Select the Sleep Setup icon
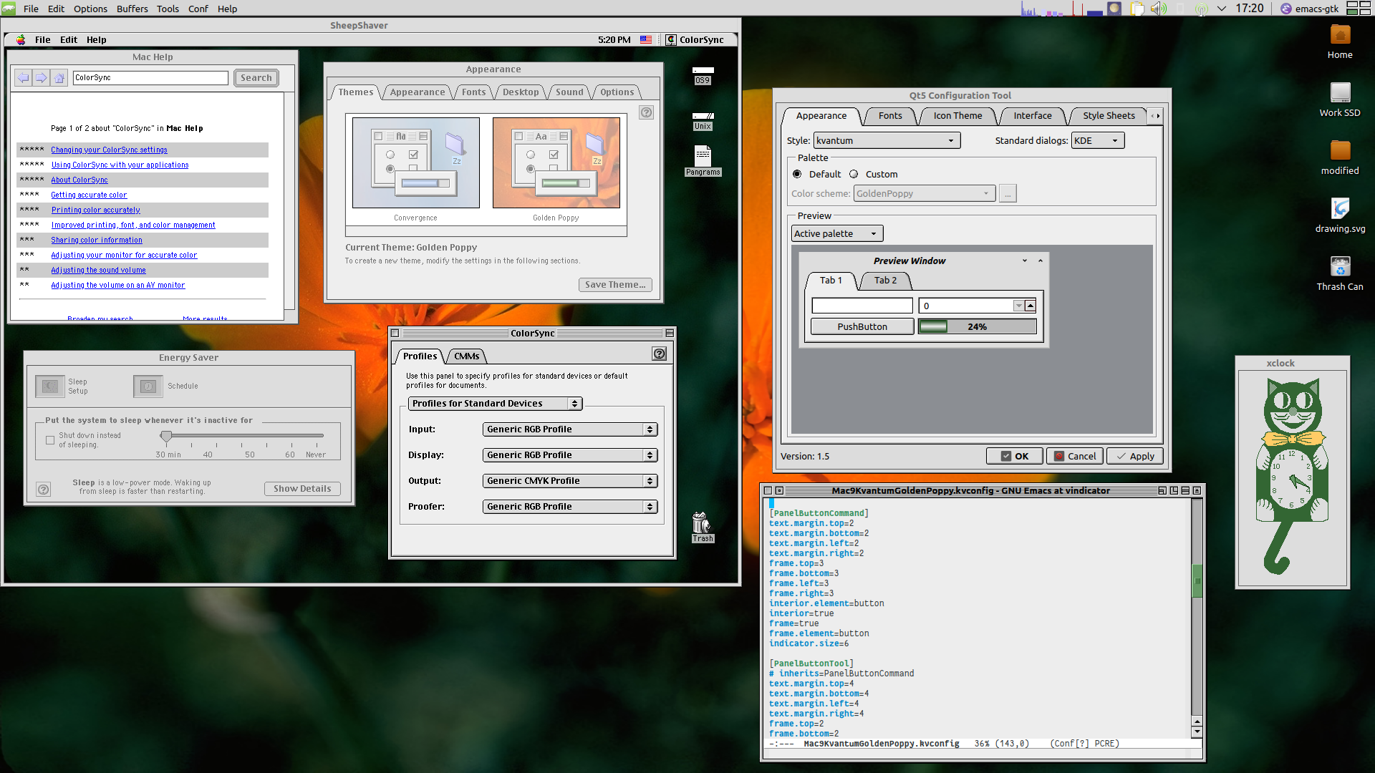This screenshot has width=1375, height=773. pyautogui.click(x=49, y=386)
